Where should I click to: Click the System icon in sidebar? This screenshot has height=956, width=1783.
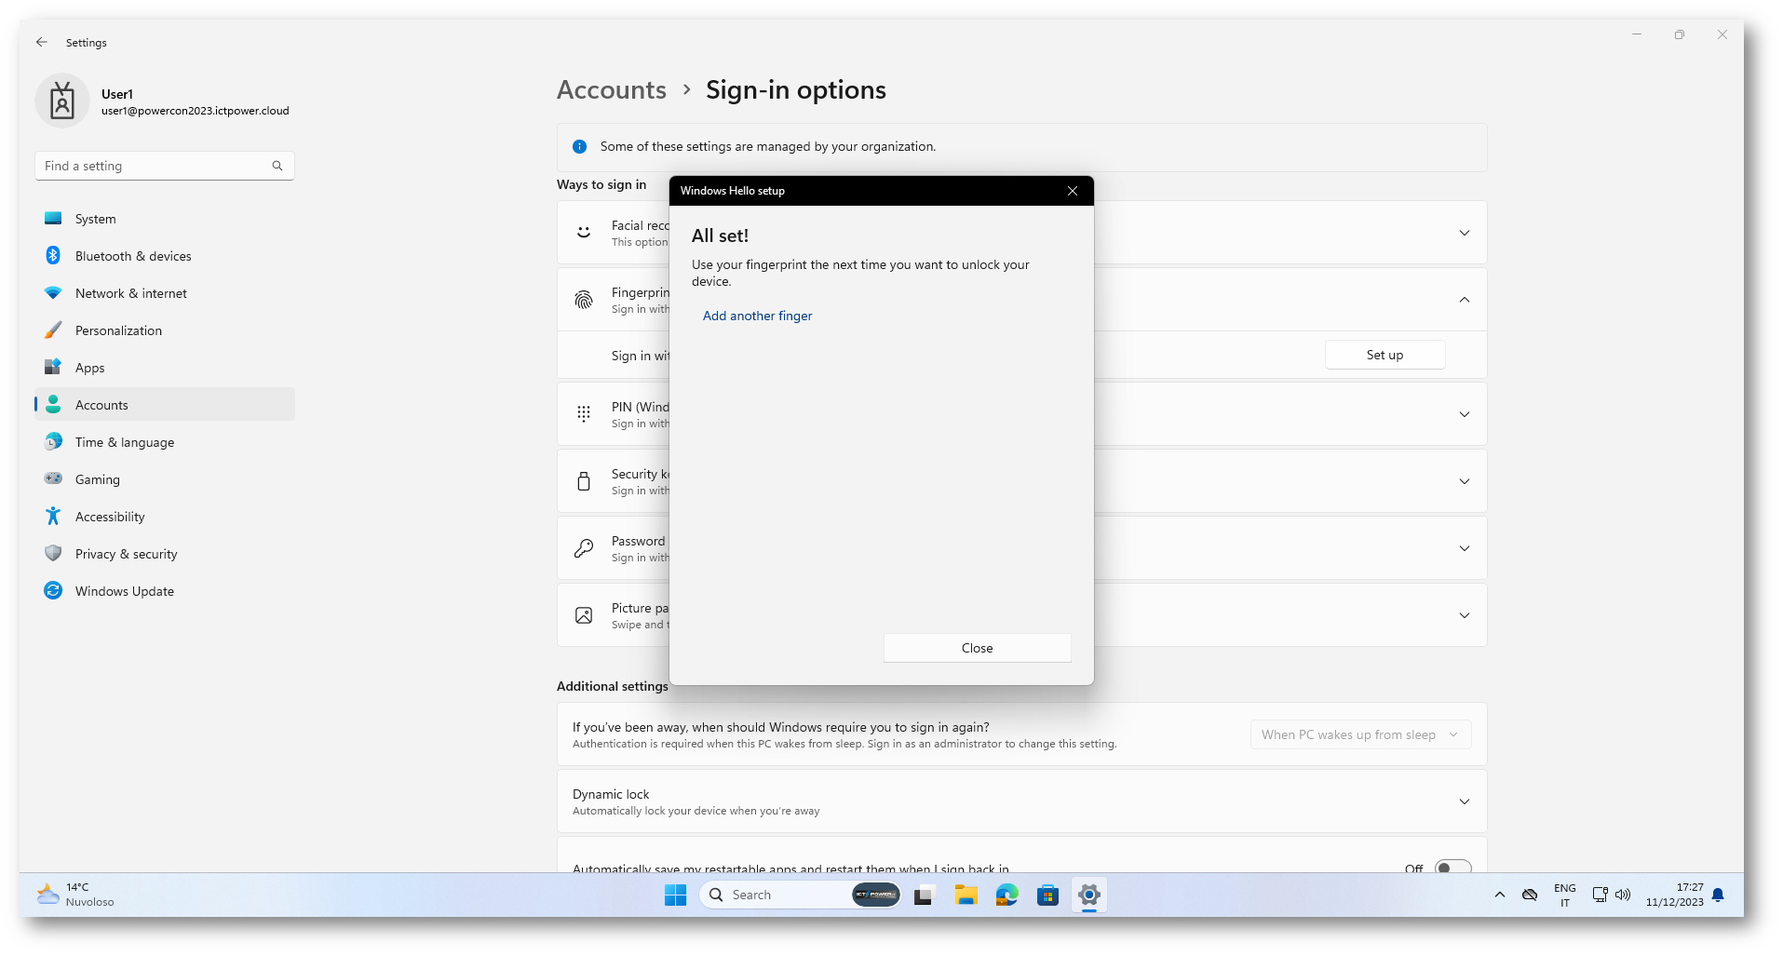(53, 219)
